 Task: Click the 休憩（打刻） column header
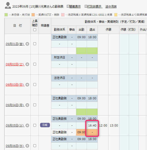click(x=129, y=30)
